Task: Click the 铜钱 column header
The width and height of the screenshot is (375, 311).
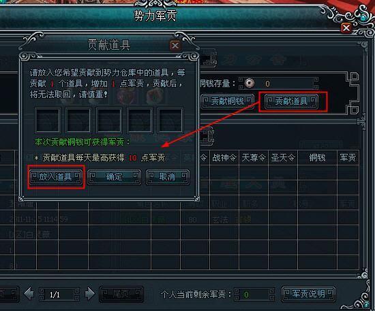Action: pos(317,157)
